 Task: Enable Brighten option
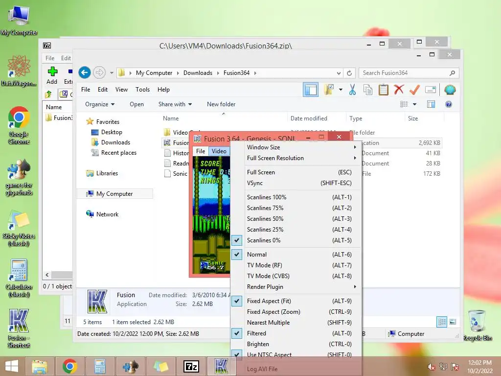(296, 344)
